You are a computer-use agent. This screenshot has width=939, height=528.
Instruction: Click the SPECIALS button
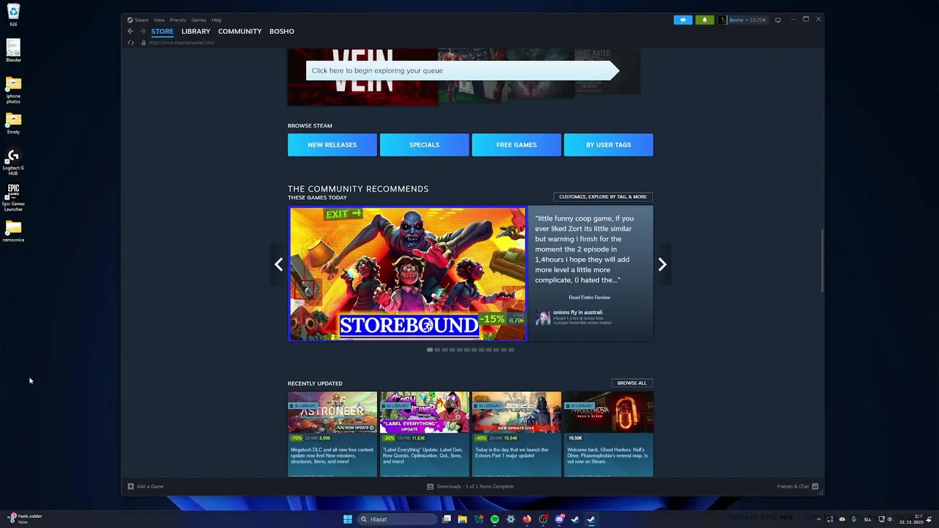pos(424,145)
